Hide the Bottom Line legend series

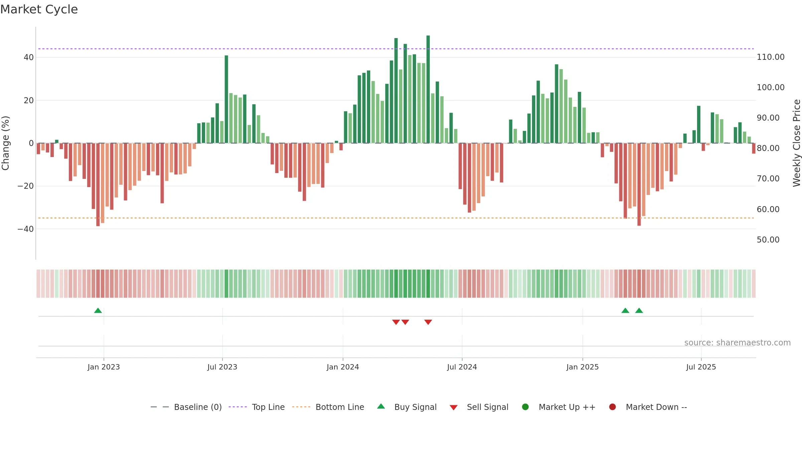[x=328, y=407]
